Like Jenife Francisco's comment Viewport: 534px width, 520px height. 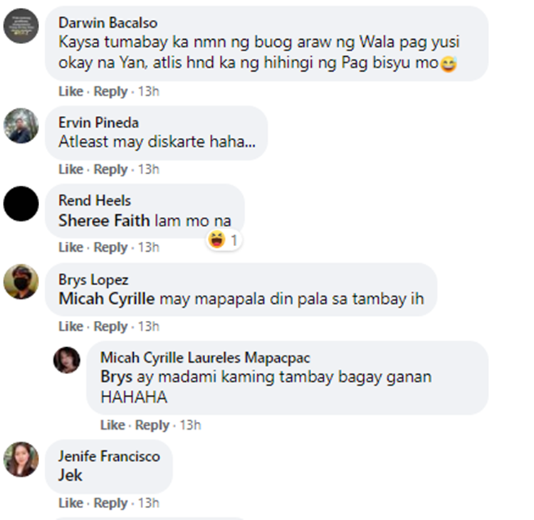pos(70,503)
